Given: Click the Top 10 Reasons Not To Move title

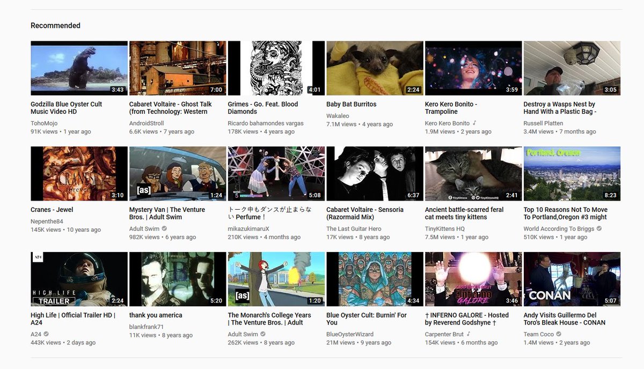Looking at the screenshot, I should [566, 213].
